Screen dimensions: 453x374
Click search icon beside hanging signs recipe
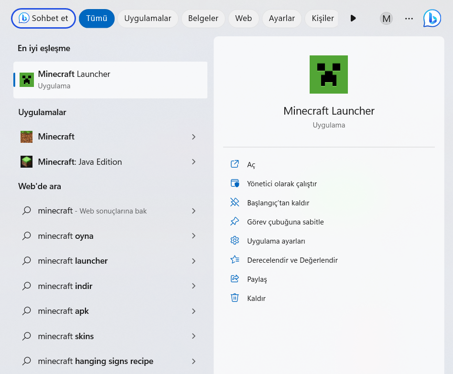coord(27,361)
